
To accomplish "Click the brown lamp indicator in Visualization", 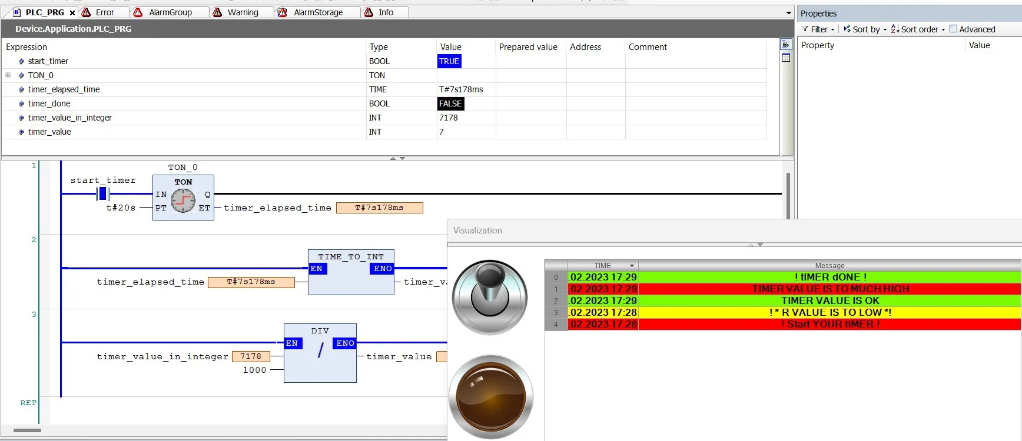I will pos(490,396).
